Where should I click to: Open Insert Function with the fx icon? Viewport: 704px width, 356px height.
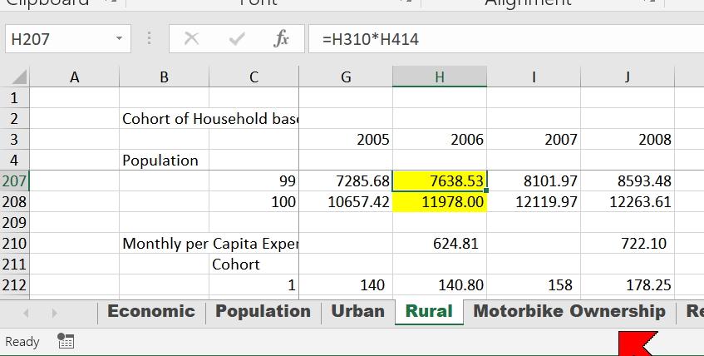281,38
